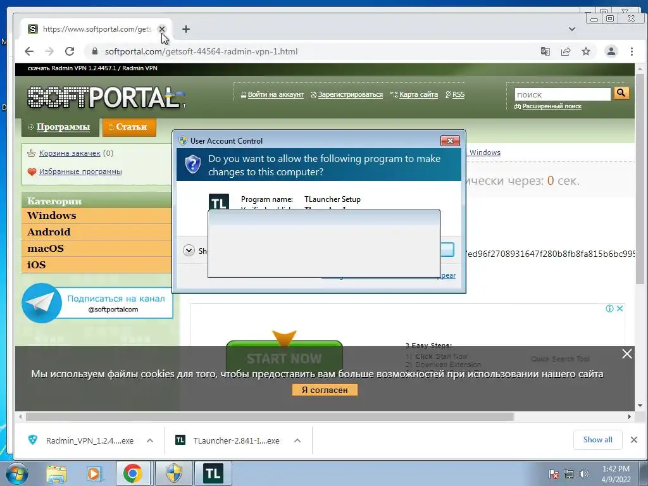Close the downloads bar
648x486 pixels.
pyautogui.click(x=634, y=440)
